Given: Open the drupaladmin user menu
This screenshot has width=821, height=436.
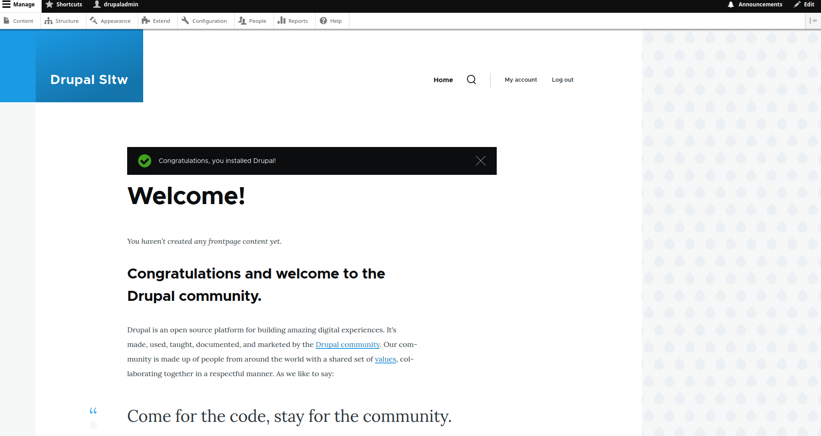Looking at the screenshot, I should [116, 5].
